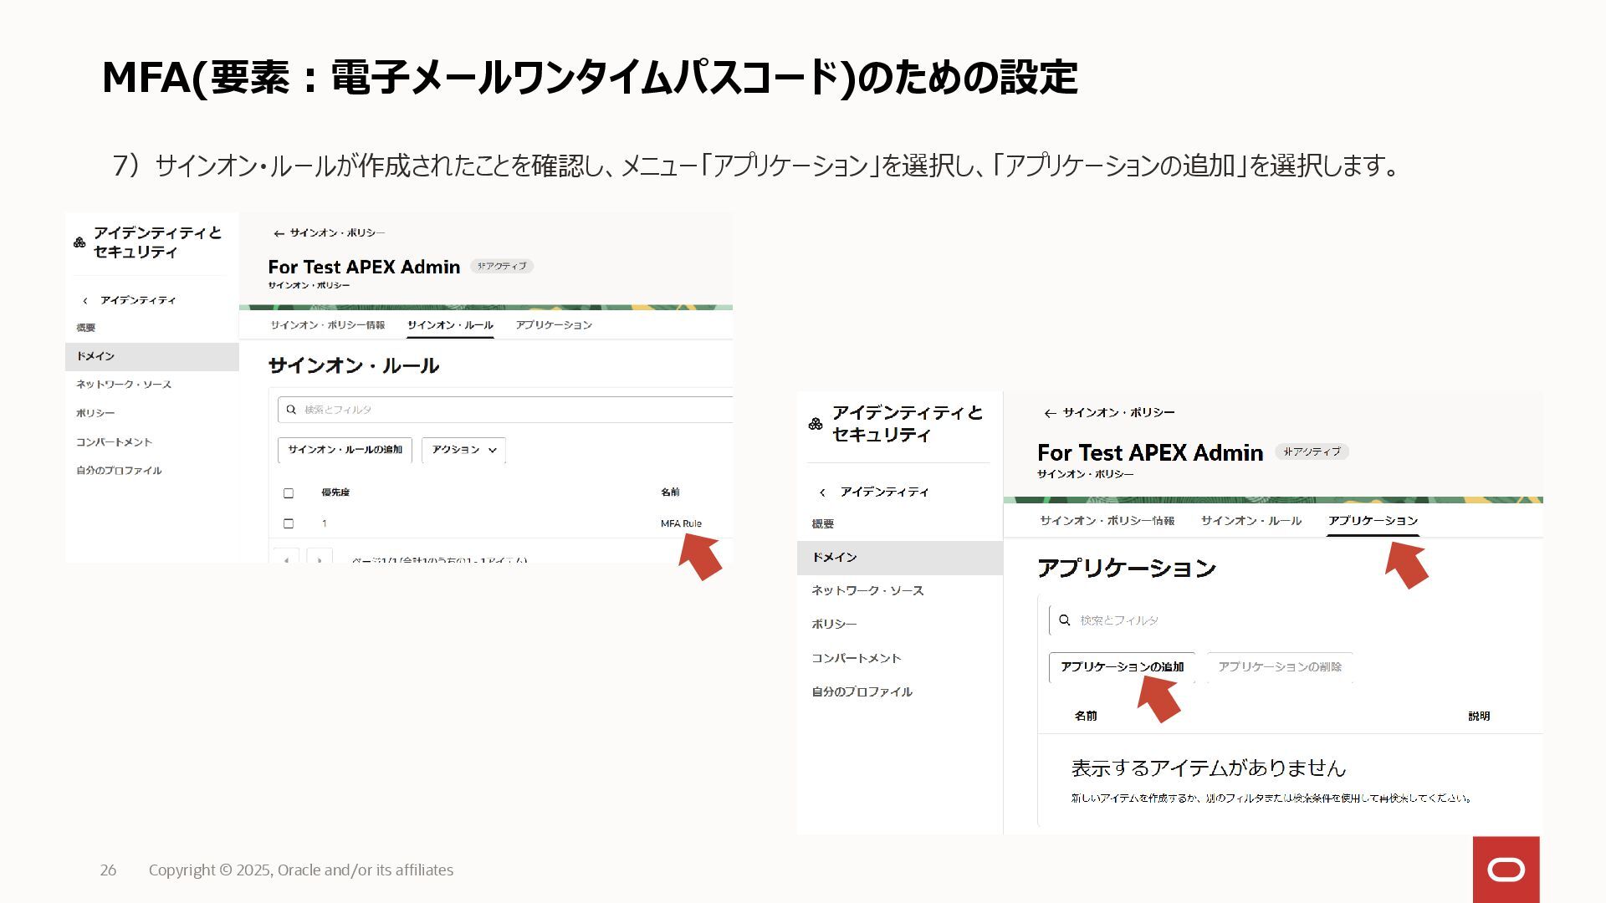Click search magnifier icon in Sign-On Rules filter
Image resolution: width=1606 pixels, height=903 pixels.
tap(291, 410)
